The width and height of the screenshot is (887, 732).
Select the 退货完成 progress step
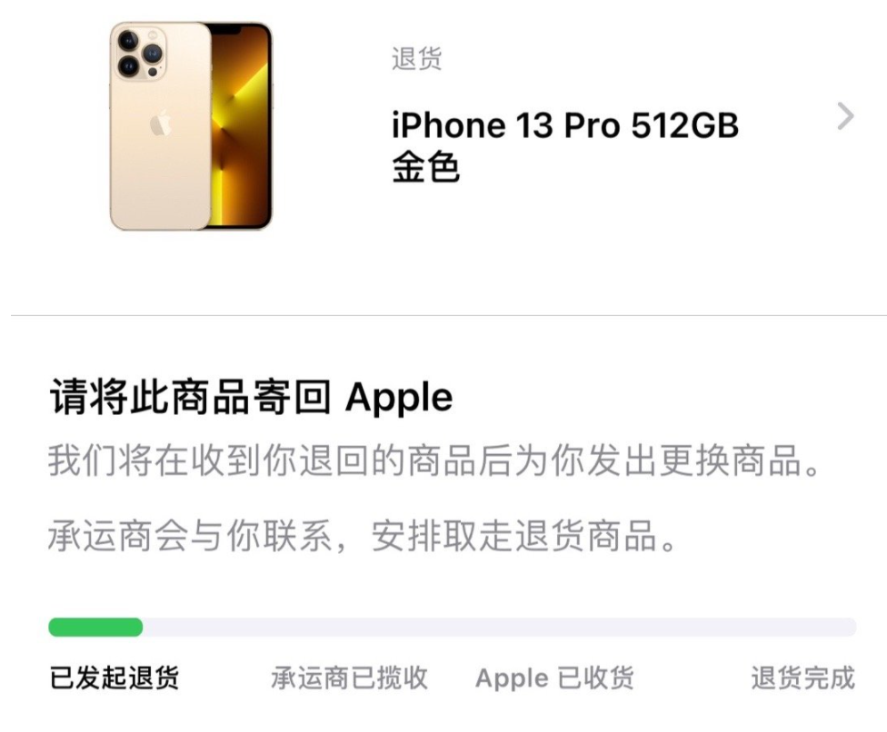tap(802, 678)
